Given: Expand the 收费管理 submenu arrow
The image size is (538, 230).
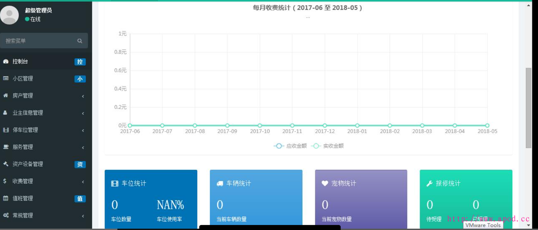Looking at the screenshot, I should (83, 182).
